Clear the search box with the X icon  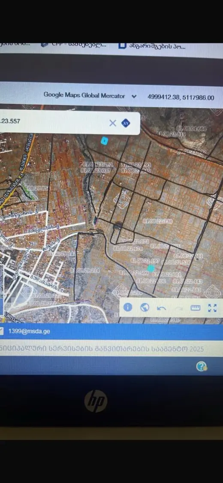113,123
